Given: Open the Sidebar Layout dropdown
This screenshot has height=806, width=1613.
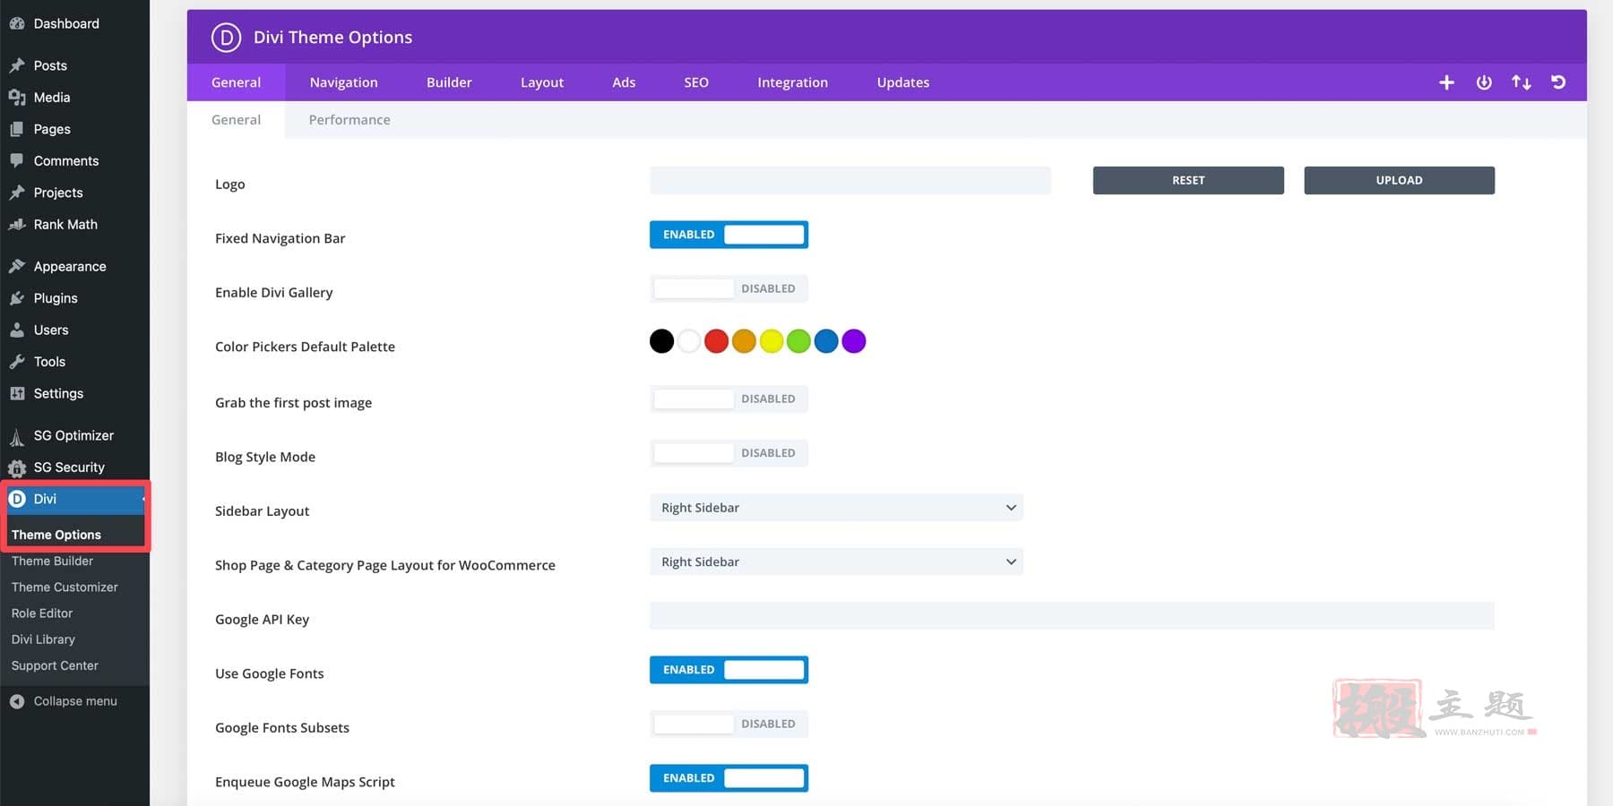Looking at the screenshot, I should tap(836, 508).
